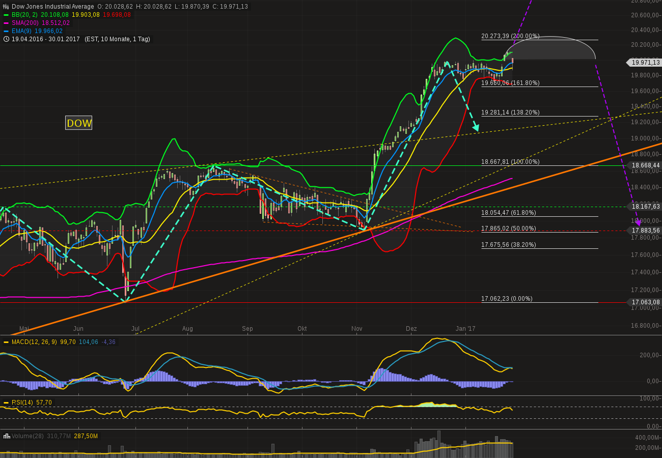Click the Nov label on the time axis

357,329
